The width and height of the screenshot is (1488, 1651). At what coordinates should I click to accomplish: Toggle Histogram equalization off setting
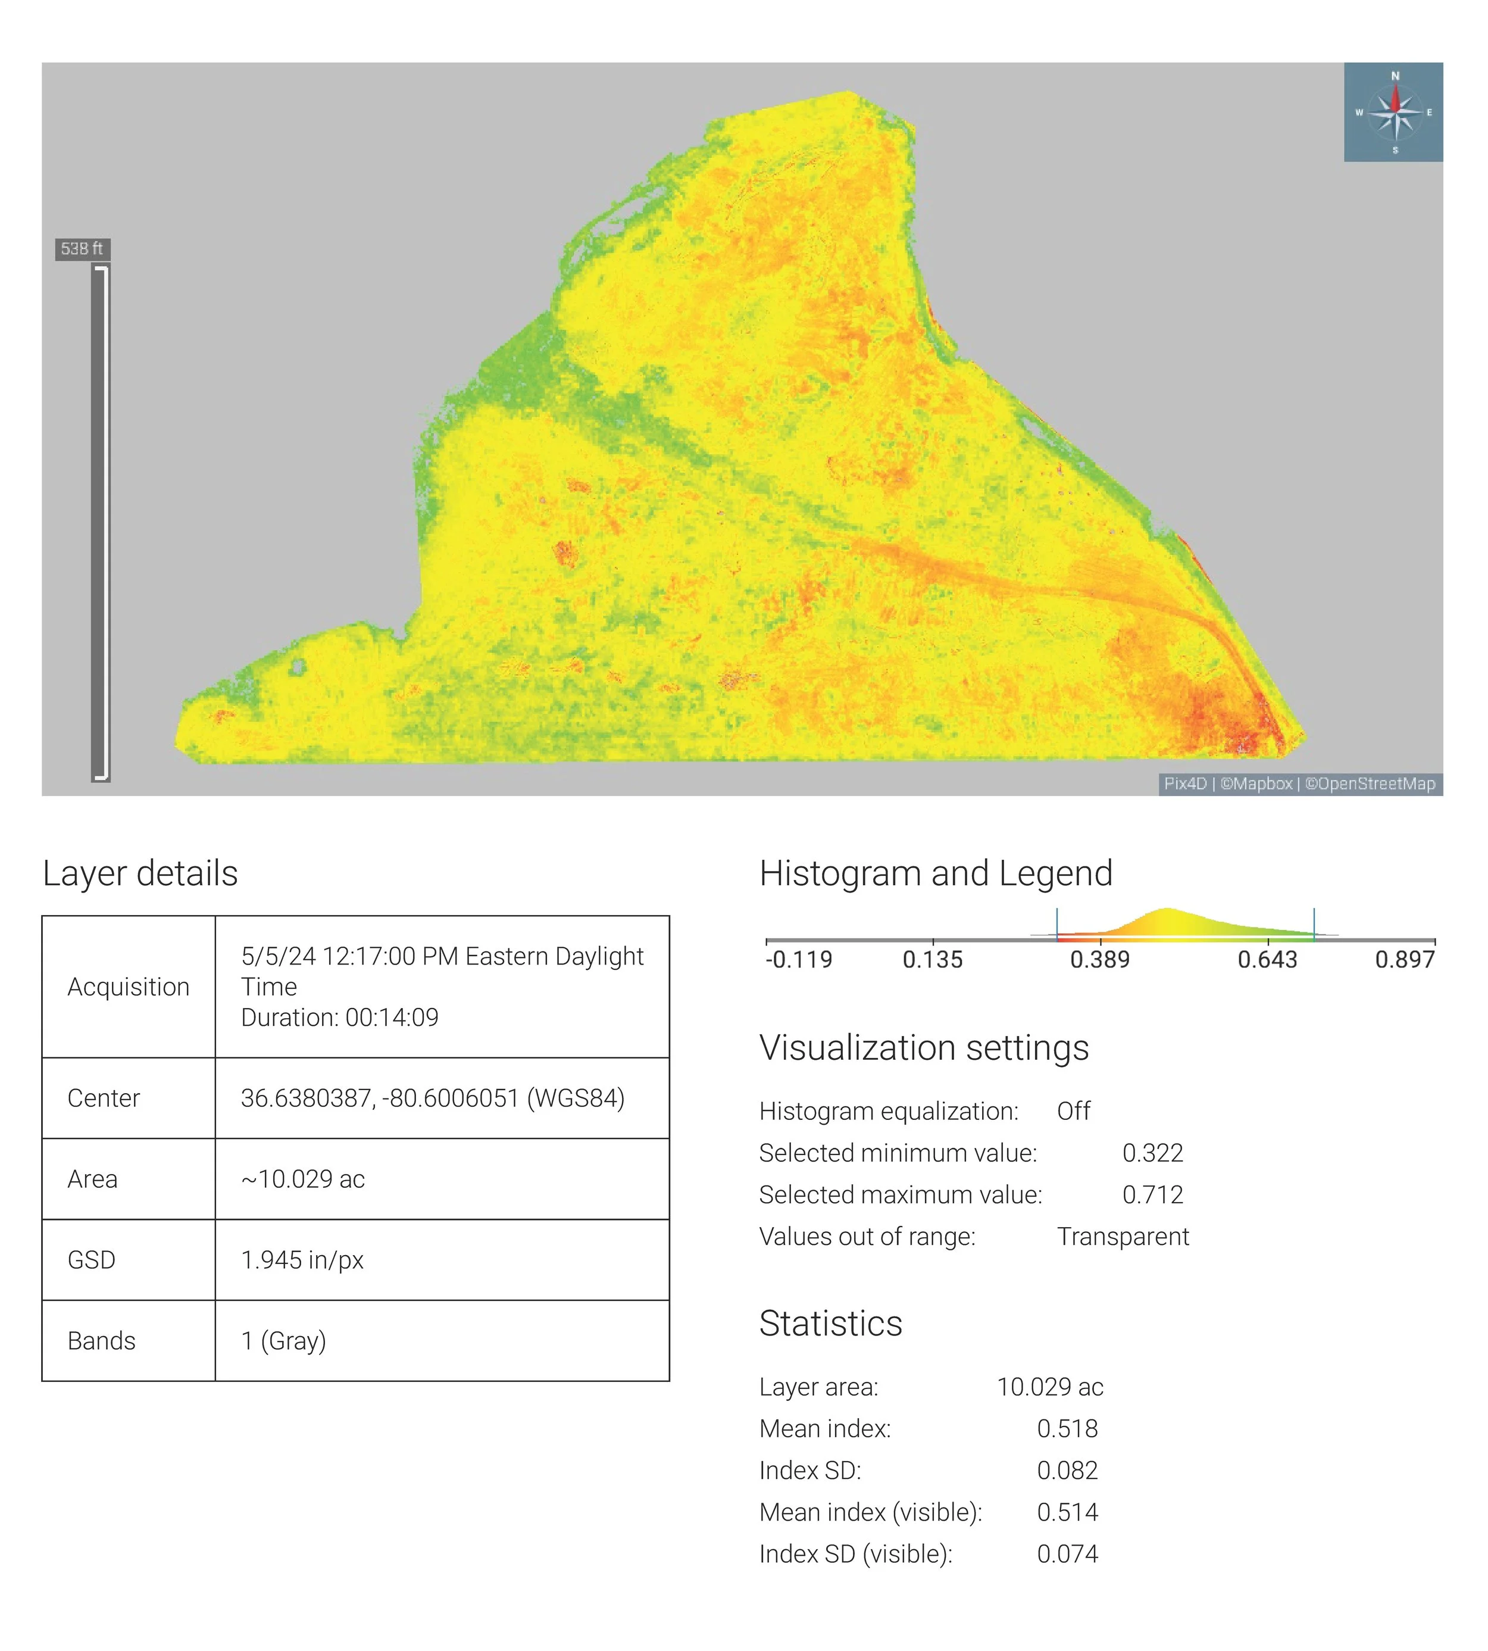point(1074,1112)
